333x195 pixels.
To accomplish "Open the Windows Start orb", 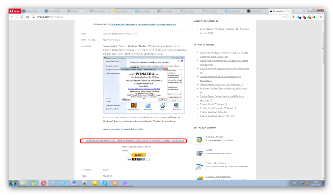I will [x=13, y=183].
